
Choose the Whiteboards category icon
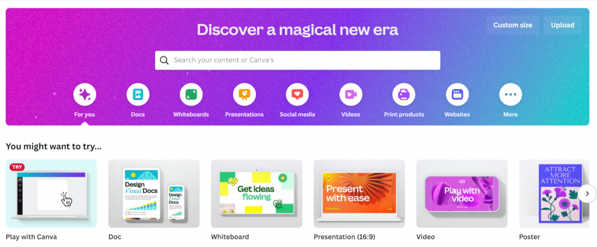191,95
